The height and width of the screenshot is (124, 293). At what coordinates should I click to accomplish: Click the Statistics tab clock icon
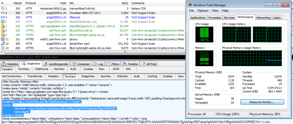point(4,64)
